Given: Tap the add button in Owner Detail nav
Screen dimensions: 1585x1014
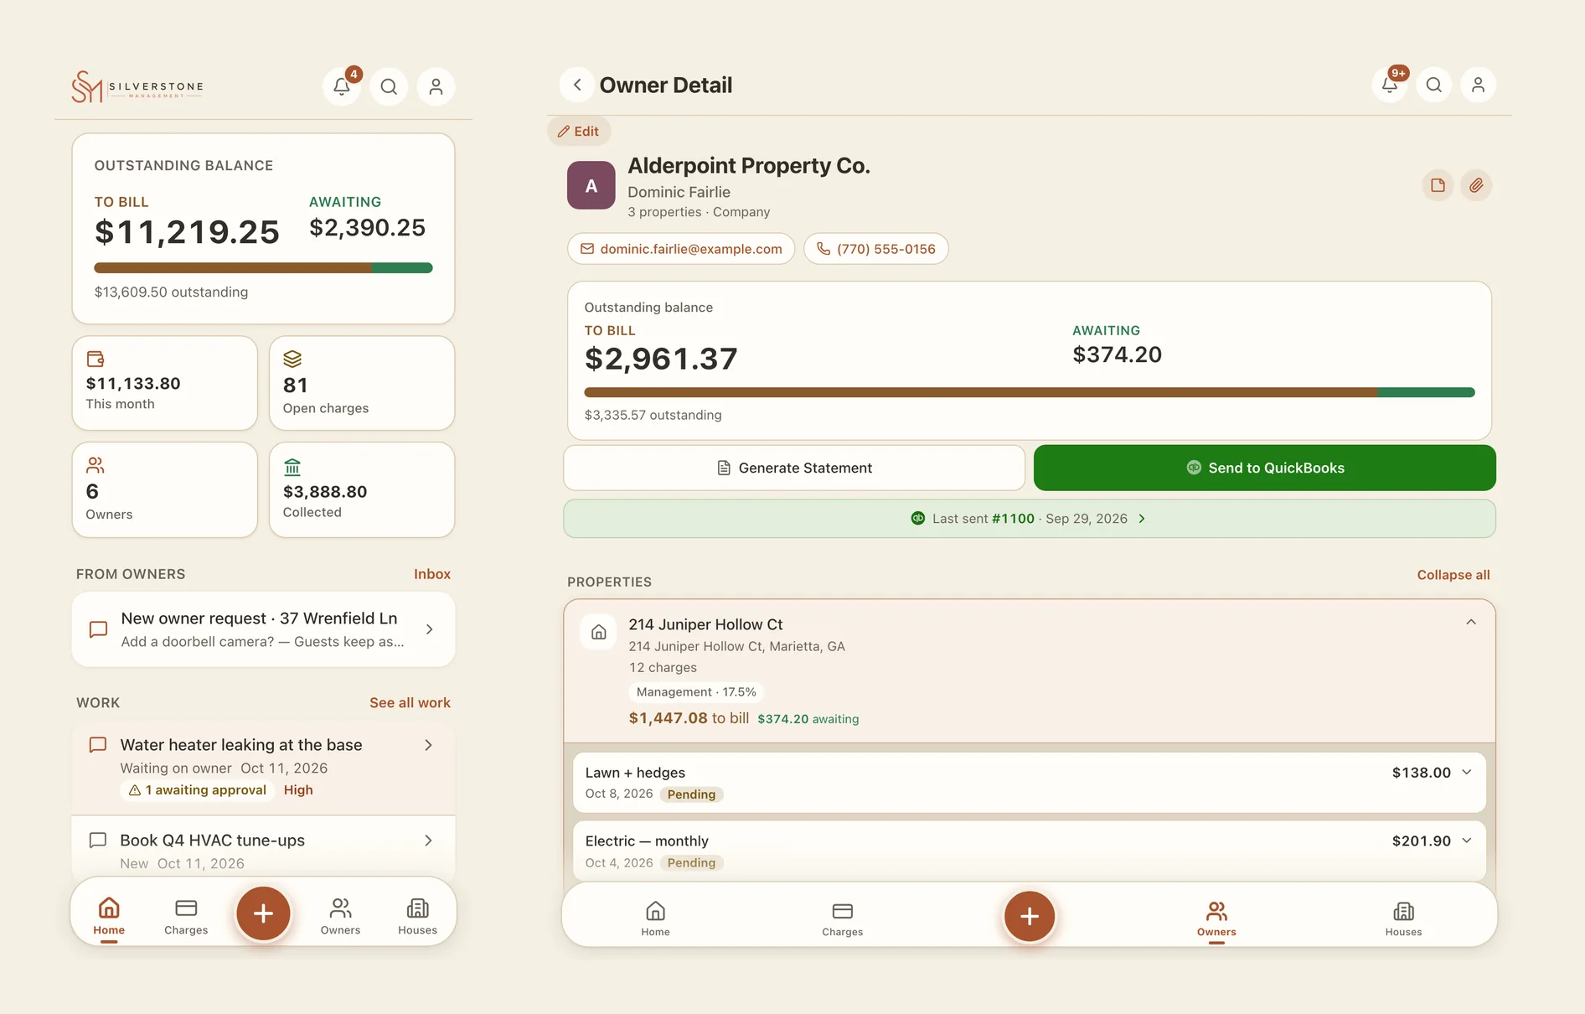Looking at the screenshot, I should coord(1030,916).
